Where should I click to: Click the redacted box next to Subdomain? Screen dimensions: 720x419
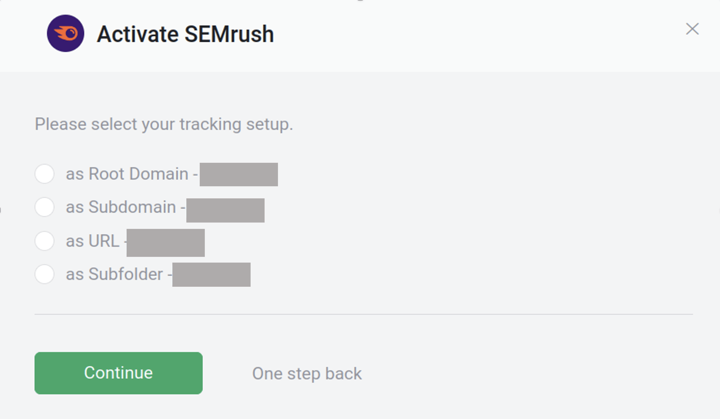[x=225, y=210]
